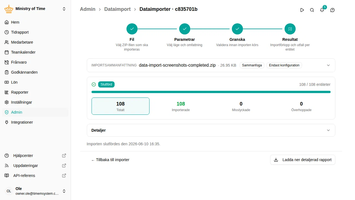
Task: Click the Granska step checkmark circle
Action: 237,29
